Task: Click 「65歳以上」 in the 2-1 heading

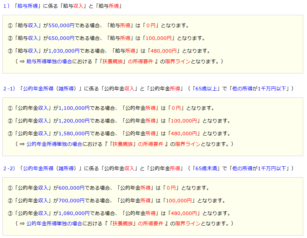Action: click(x=206, y=89)
